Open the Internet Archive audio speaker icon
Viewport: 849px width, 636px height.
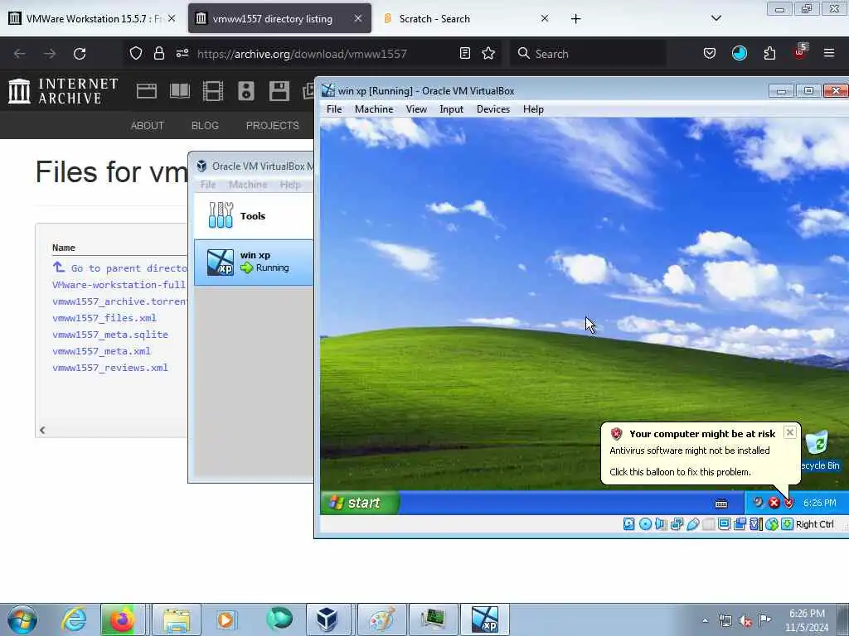pyautogui.click(x=245, y=91)
